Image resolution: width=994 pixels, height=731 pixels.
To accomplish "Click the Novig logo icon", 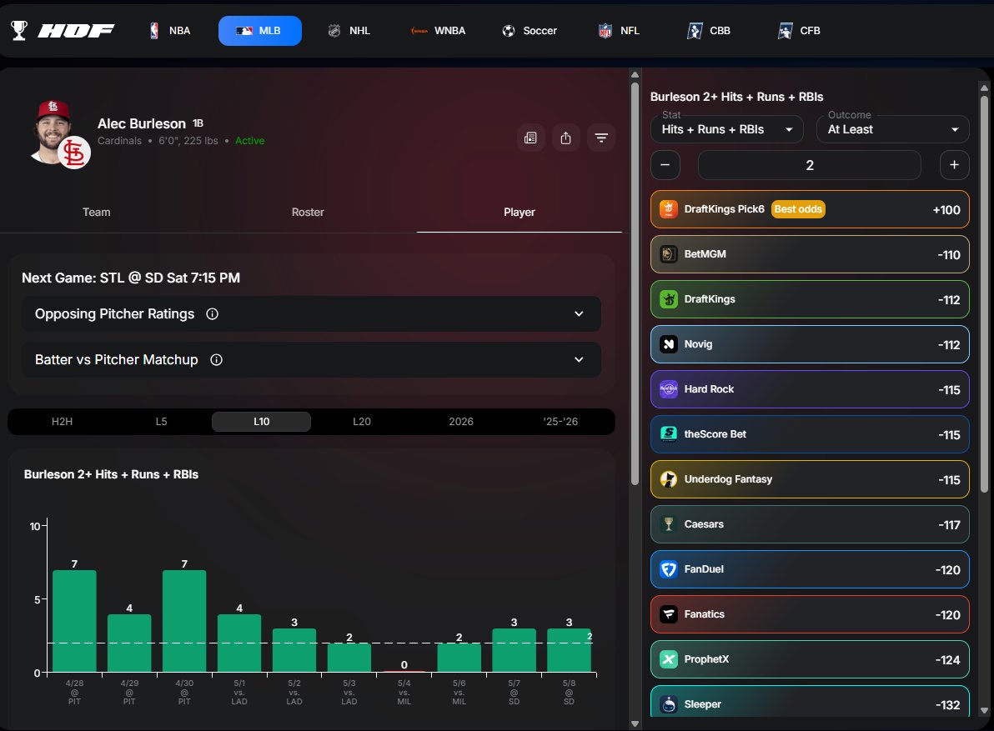I will point(669,344).
